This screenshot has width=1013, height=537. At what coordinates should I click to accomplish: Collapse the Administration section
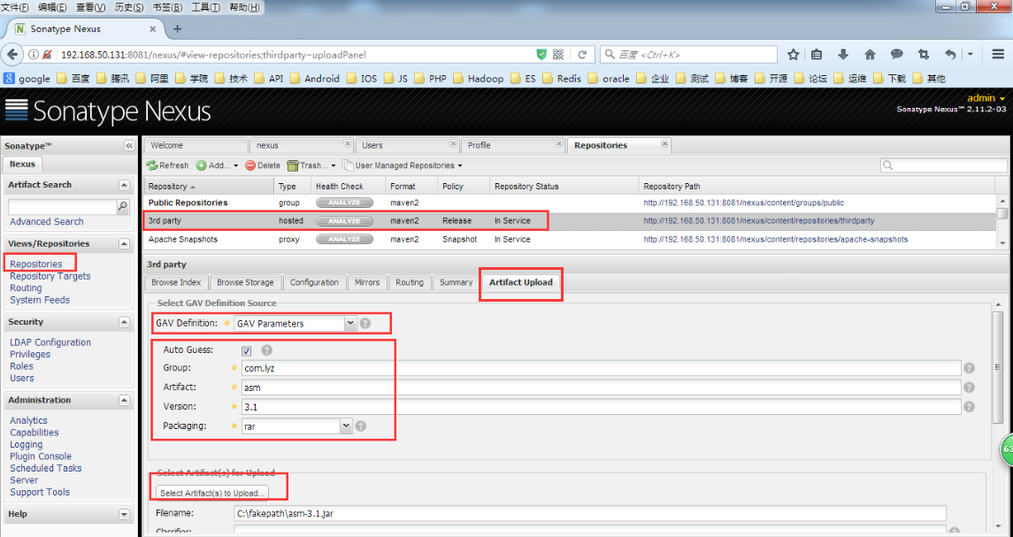tap(124, 401)
